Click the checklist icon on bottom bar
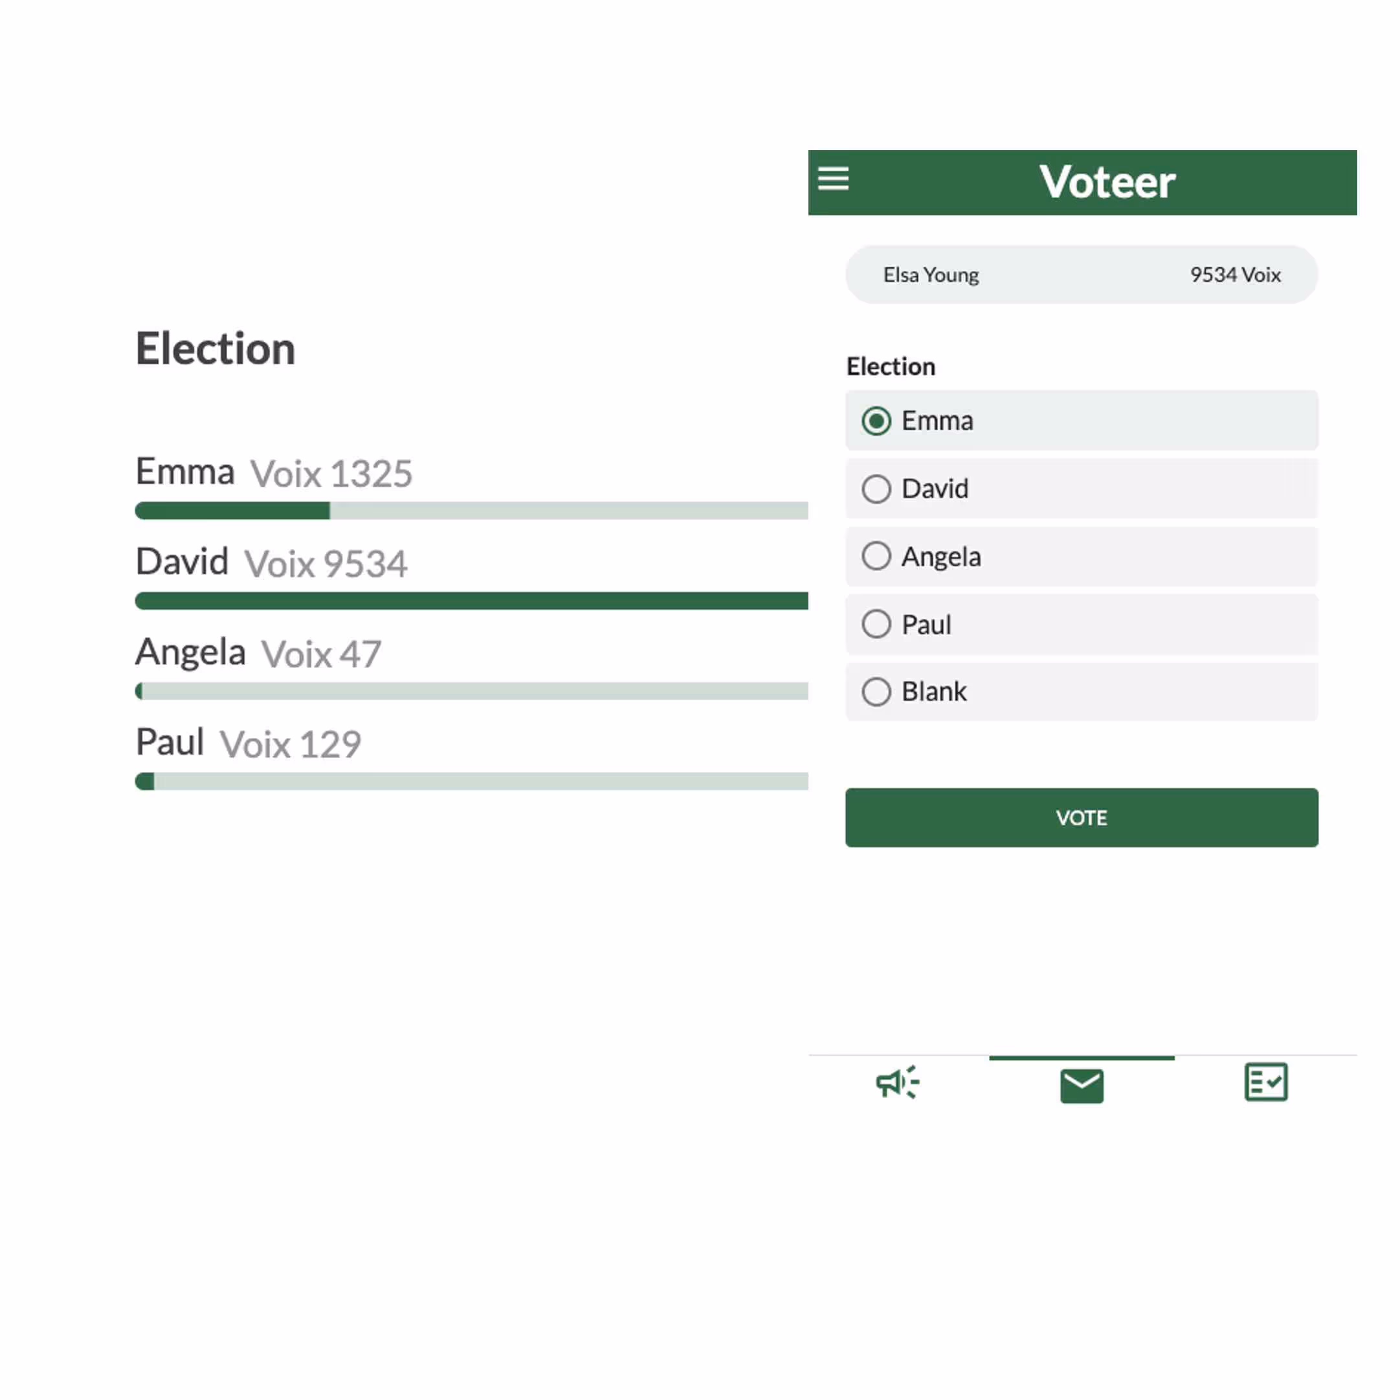Screen dimensions: 1400x1400 1266,1083
